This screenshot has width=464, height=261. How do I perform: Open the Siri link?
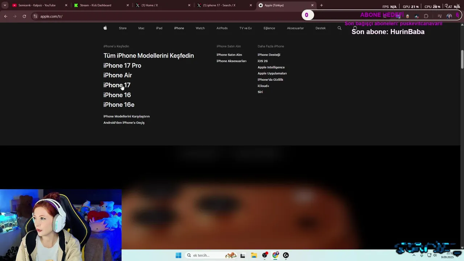point(260,92)
